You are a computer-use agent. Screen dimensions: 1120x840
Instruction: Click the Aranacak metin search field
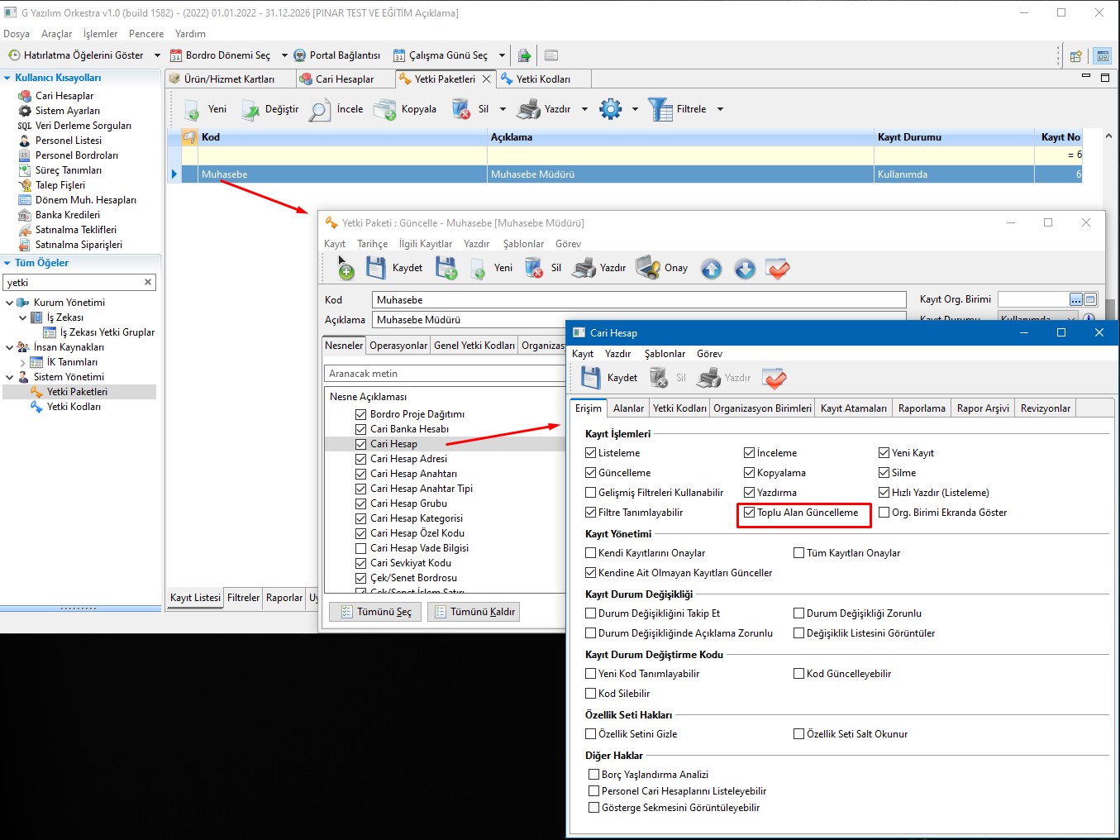[445, 374]
